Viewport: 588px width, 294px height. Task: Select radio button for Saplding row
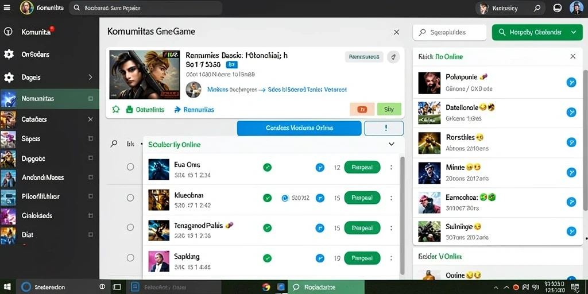[130, 258]
